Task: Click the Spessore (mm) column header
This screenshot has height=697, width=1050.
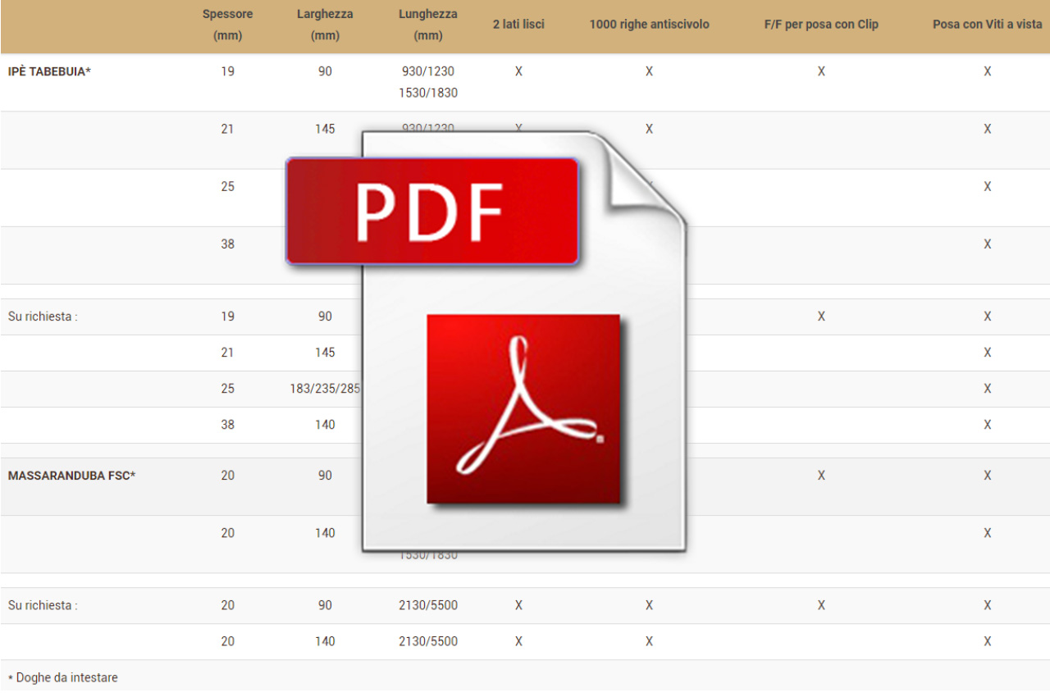Action: pos(227,25)
